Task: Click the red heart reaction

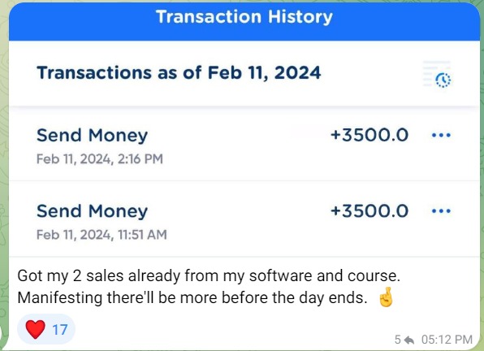Action: coord(35,329)
